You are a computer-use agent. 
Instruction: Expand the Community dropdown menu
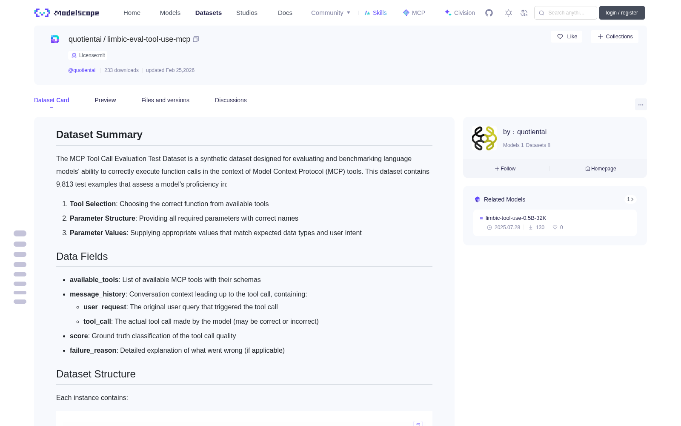coord(331,13)
